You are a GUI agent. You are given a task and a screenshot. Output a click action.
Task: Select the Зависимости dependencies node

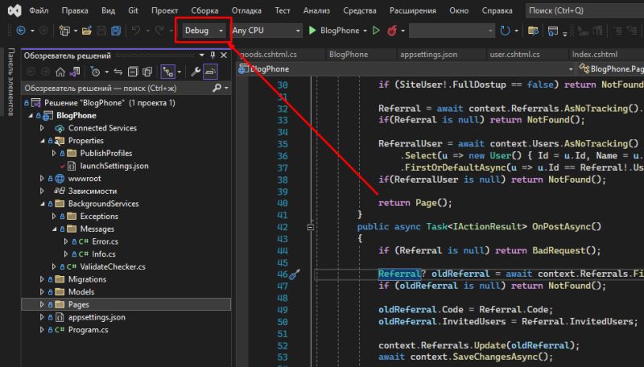point(92,191)
